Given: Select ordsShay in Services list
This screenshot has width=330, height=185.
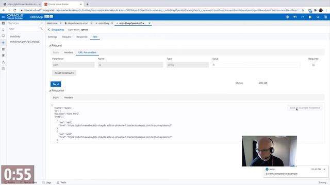Looking at the screenshot, I should [x=15, y=36].
